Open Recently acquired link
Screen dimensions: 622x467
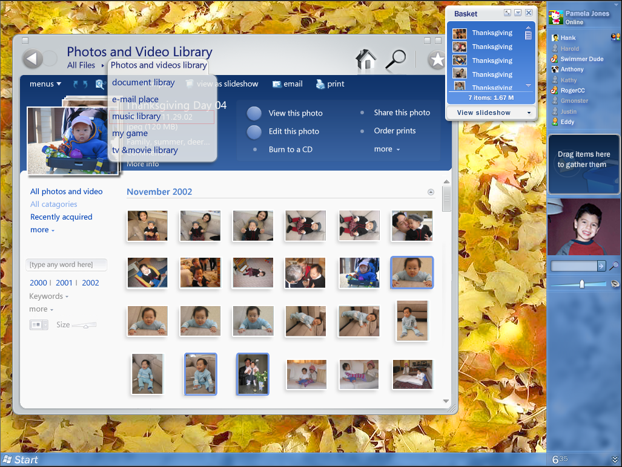click(x=61, y=217)
